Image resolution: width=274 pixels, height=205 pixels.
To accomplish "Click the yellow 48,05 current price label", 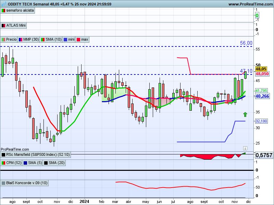I will (261, 69).
